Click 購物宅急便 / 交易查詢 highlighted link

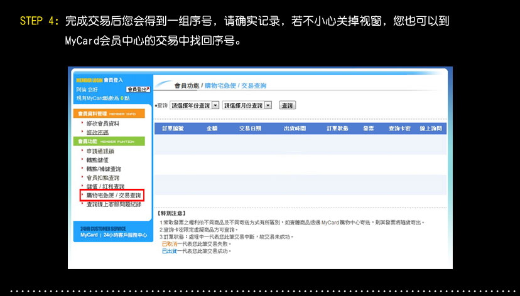113,196
